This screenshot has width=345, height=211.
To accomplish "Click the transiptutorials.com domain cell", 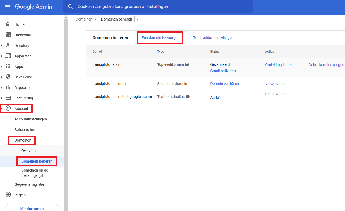I will [109, 84].
